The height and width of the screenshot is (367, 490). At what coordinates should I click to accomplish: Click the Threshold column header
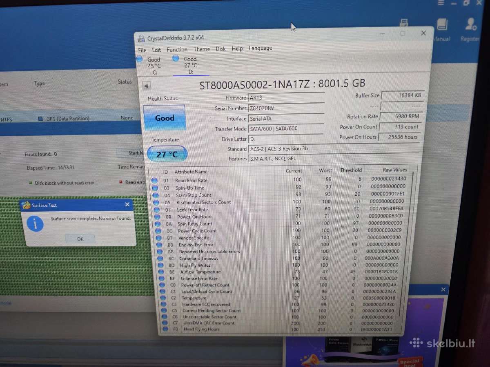click(351, 170)
